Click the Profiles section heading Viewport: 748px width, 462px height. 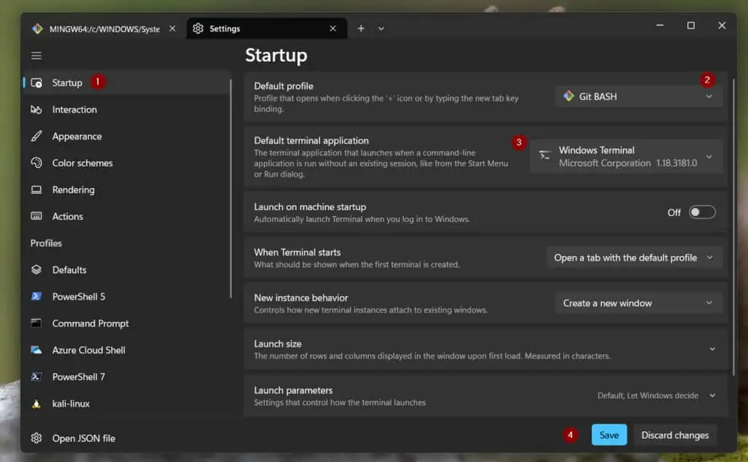point(46,243)
